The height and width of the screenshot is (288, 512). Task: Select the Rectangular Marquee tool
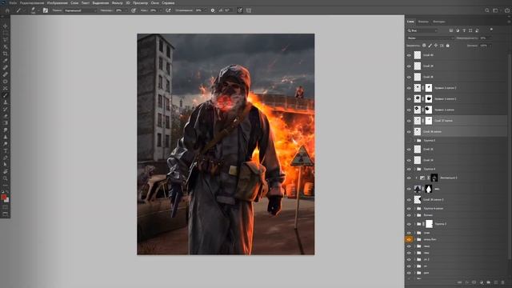[x=6, y=33]
